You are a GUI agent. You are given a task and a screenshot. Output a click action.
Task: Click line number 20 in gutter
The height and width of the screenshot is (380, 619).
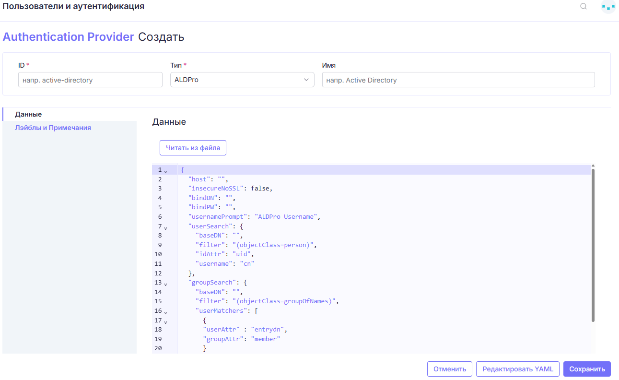point(158,349)
